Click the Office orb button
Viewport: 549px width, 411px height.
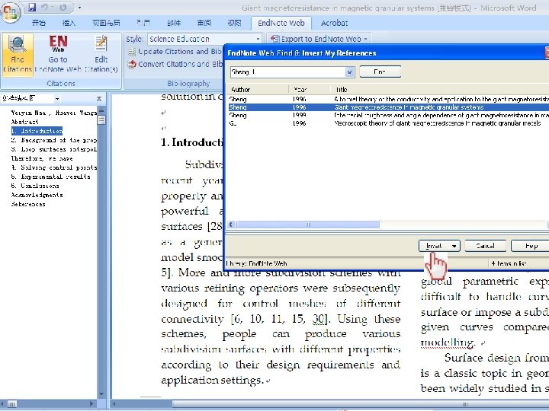(11, 12)
